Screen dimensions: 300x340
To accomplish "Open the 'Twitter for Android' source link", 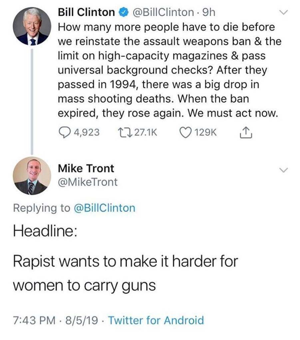I will click(x=156, y=320).
